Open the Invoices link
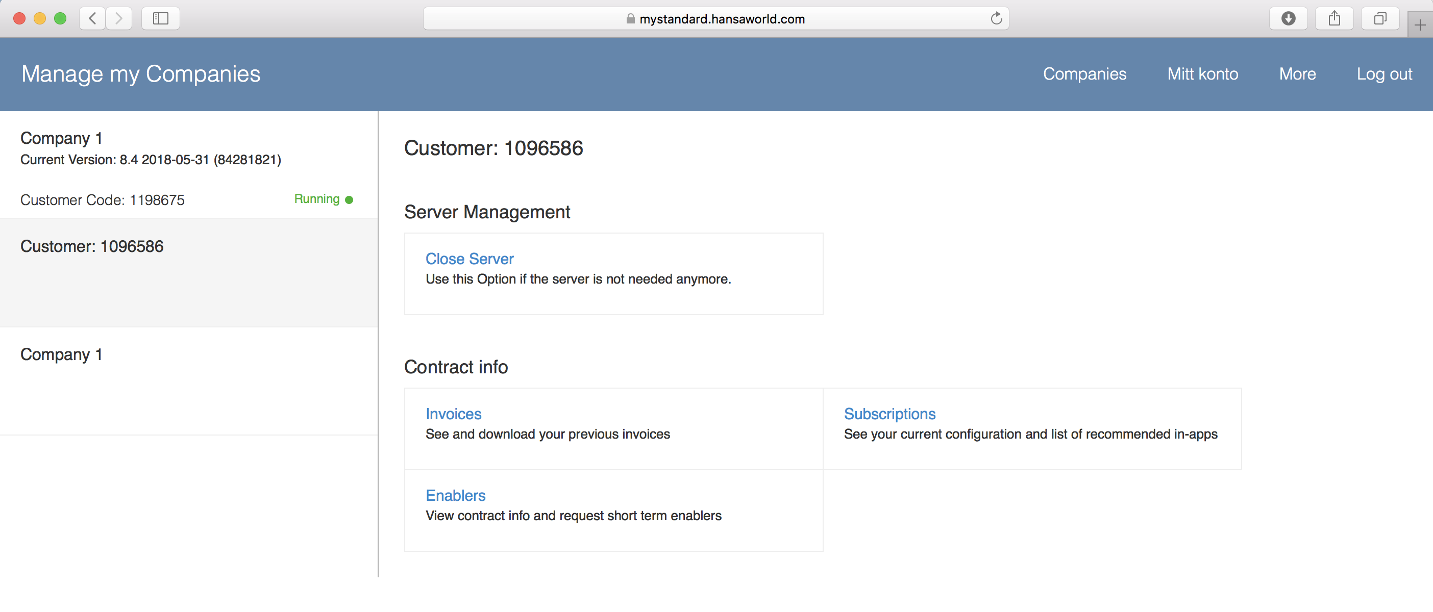Image resolution: width=1433 pixels, height=612 pixels. 453,414
